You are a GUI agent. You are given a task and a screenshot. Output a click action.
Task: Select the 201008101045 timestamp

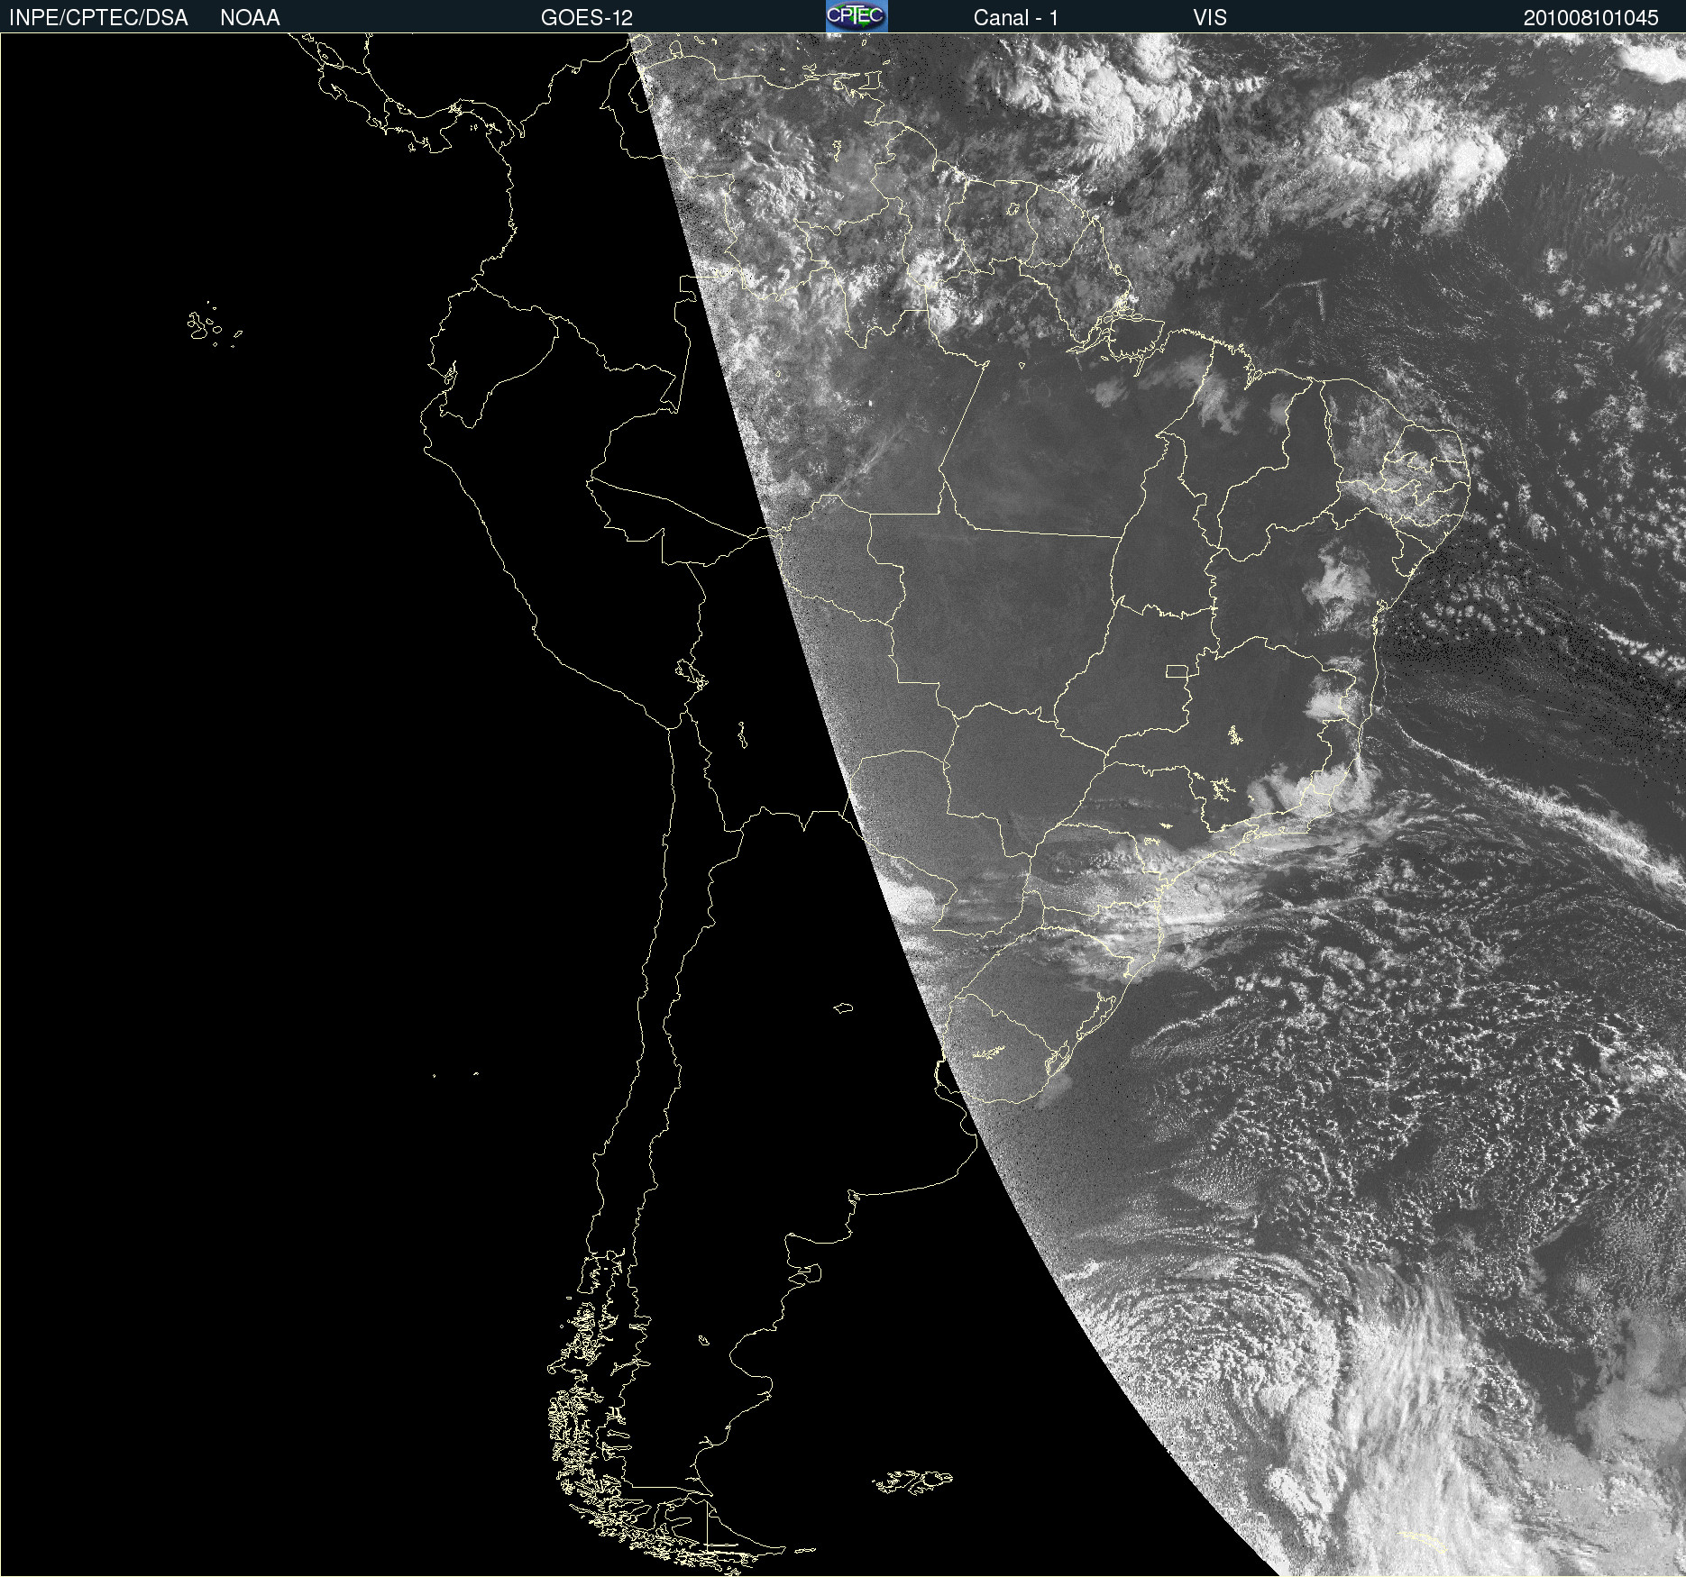pos(1591,18)
